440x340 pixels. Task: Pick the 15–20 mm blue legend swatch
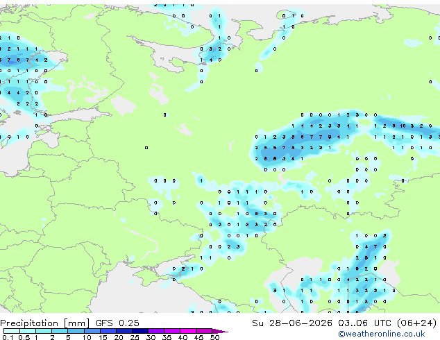coord(108,331)
